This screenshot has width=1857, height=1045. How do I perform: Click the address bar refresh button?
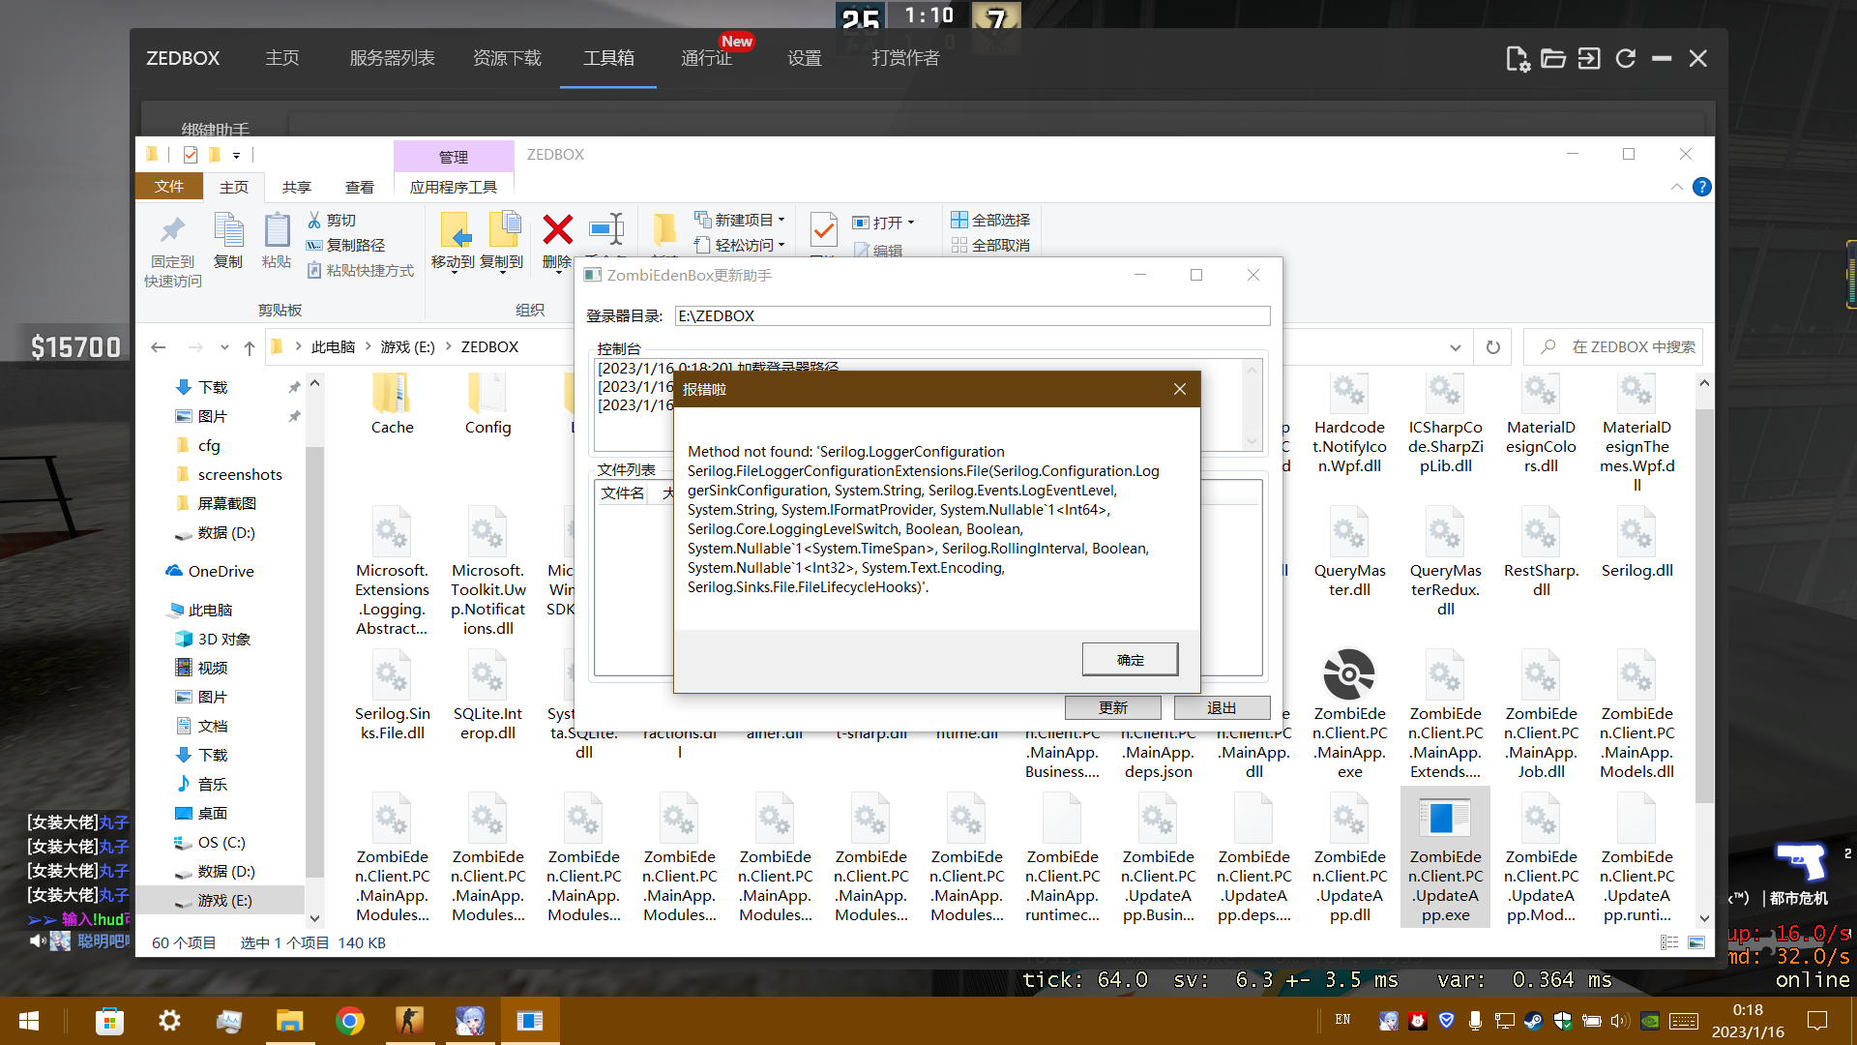click(x=1493, y=347)
